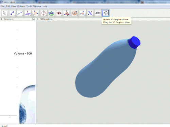Activate Rotate 3D Graphics View tool
Viewport: 170px width, 127px height.
[x=106, y=13]
